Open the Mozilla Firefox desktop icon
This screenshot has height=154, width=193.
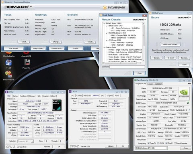9,54
